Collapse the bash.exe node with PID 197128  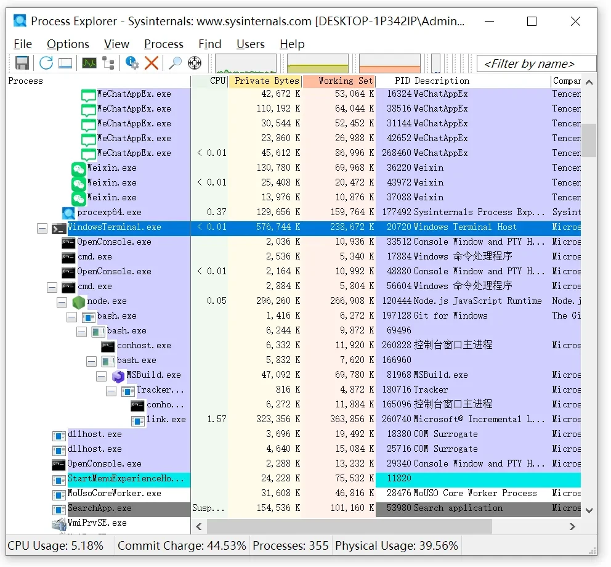click(x=71, y=317)
